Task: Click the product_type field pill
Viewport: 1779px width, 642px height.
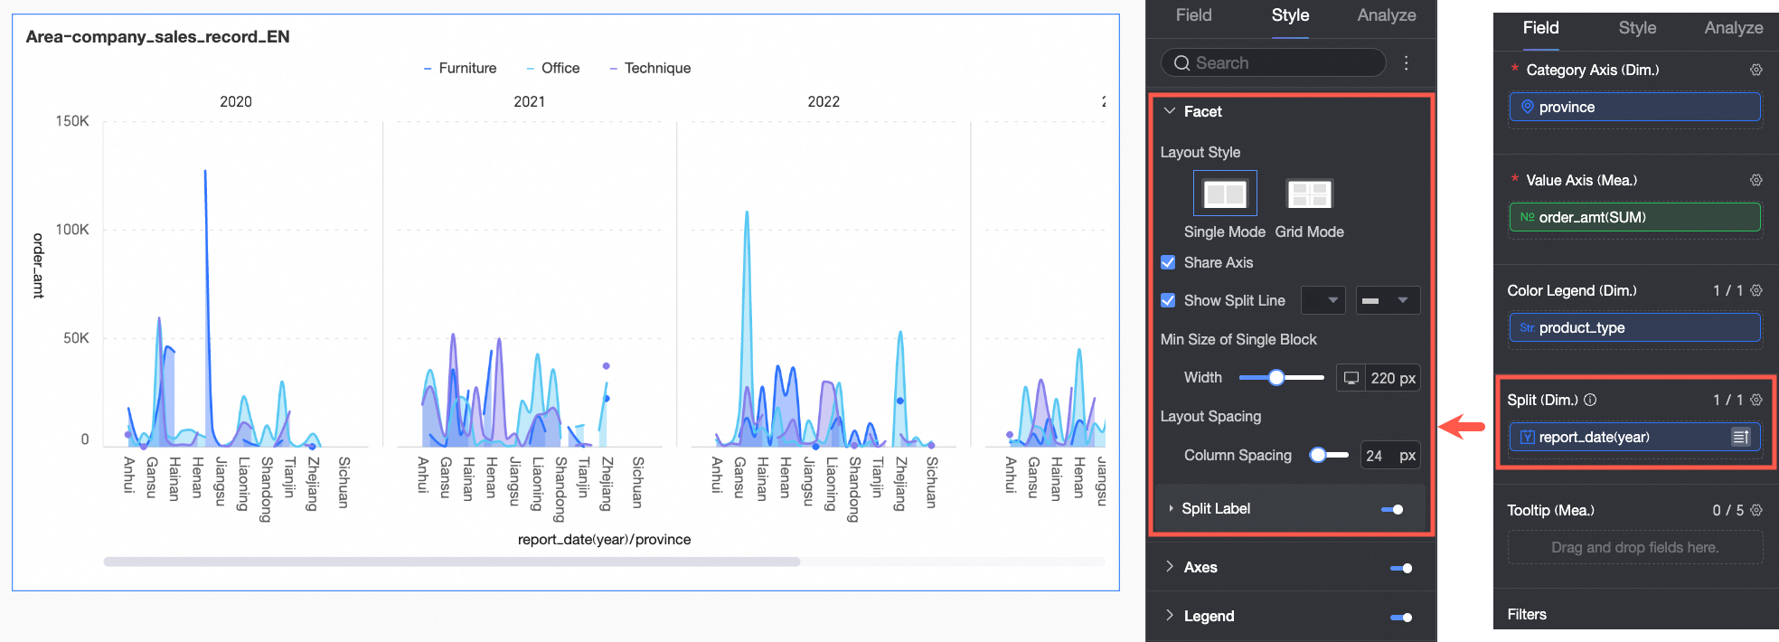Action: 1634,327
